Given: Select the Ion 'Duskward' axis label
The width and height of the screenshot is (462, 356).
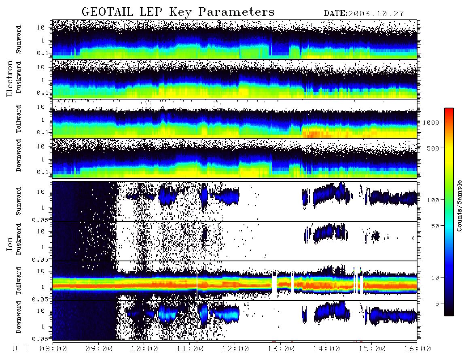Looking at the screenshot, I should (19, 239).
